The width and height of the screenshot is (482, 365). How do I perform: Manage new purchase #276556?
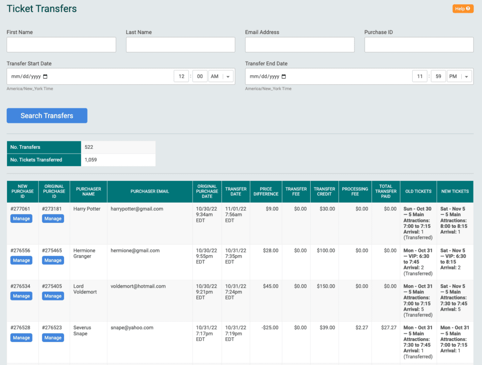click(21, 260)
